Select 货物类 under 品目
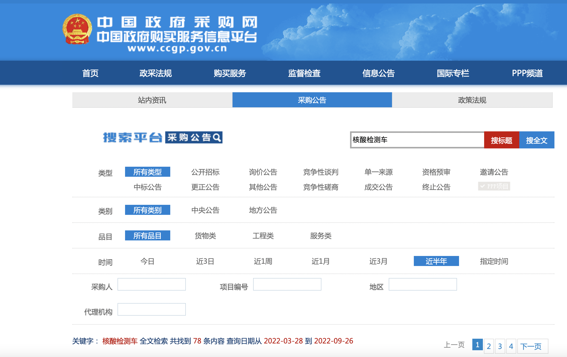The height and width of the screenshot is (357, 567). 205,236
